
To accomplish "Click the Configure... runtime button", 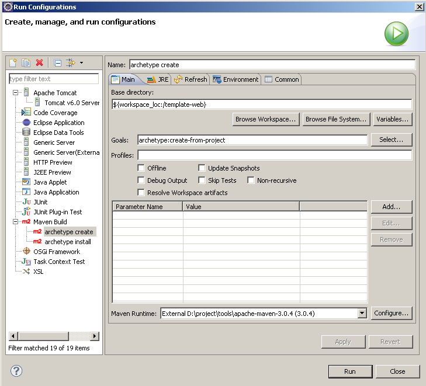I will coord(391,313).
